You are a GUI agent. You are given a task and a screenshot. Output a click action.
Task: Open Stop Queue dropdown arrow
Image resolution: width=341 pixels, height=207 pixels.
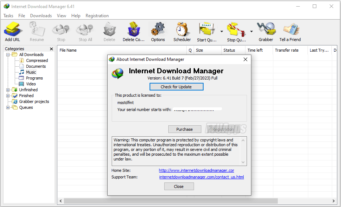coord(251,32)
